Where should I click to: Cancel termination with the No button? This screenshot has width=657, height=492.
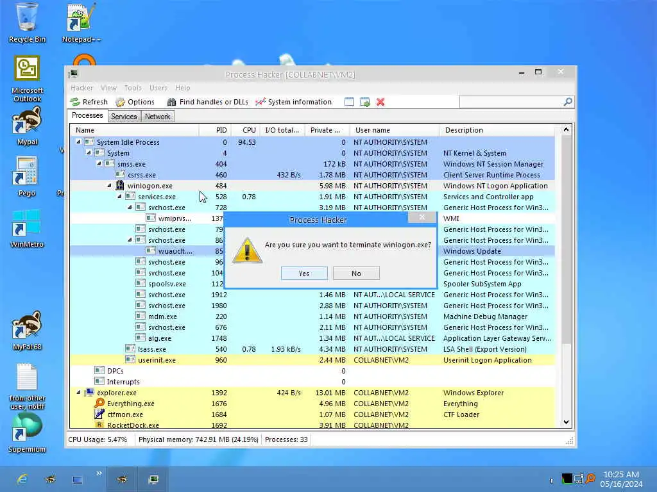click(x=356, y=273)
